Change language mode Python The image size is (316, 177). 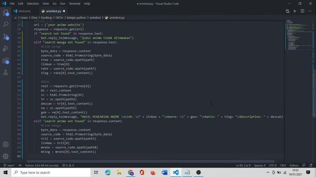click(x=294, y=165)
